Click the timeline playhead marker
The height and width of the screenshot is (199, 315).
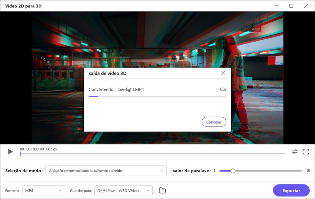click(x=20, y=154)
